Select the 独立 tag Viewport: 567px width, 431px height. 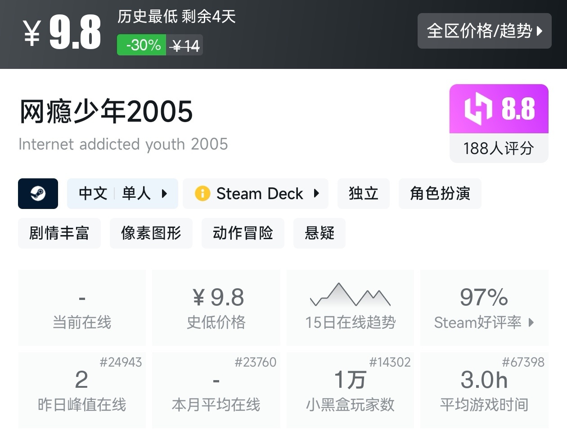(x=363, y=194)
